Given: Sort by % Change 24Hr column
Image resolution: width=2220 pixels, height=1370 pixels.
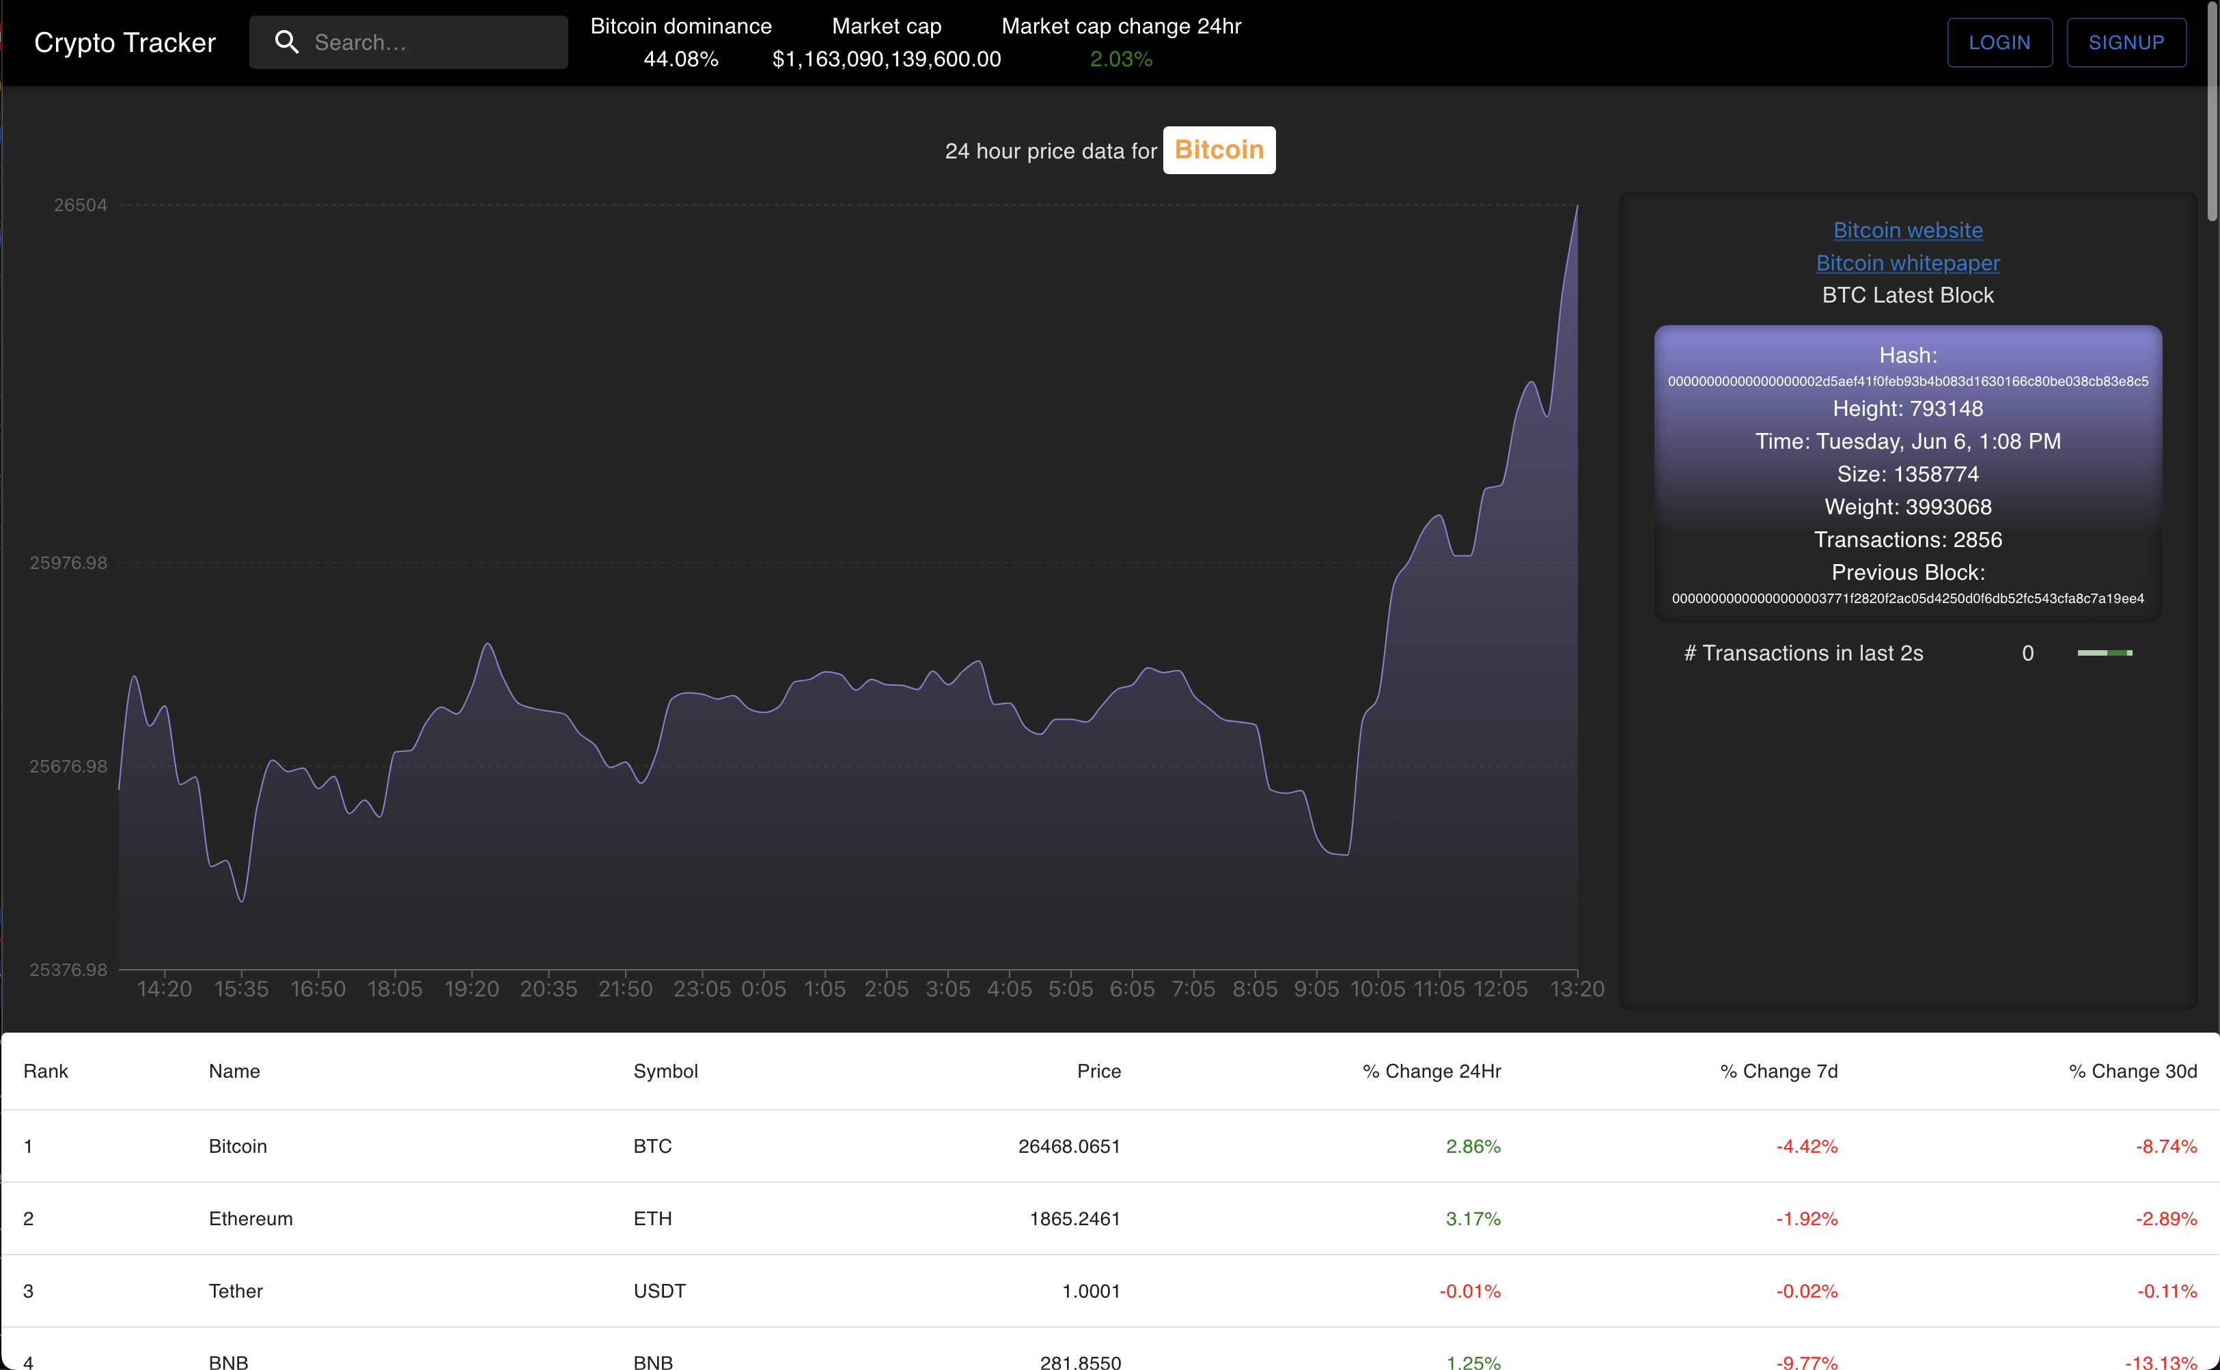Looking at the screenshot, I should [1432, 1071].
